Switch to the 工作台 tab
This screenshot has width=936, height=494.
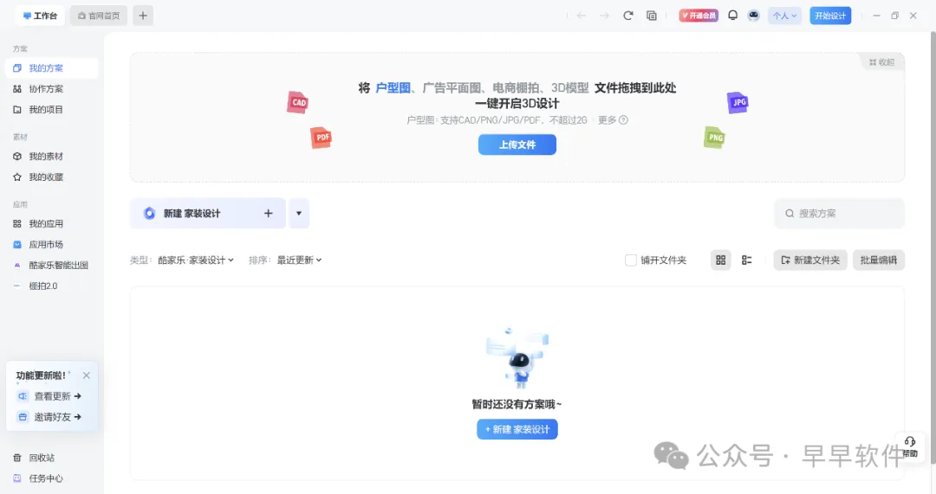pyautogui.click(x=40, y=16)
